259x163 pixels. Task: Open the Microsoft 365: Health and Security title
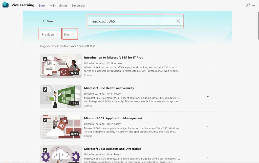click(109, 88)
